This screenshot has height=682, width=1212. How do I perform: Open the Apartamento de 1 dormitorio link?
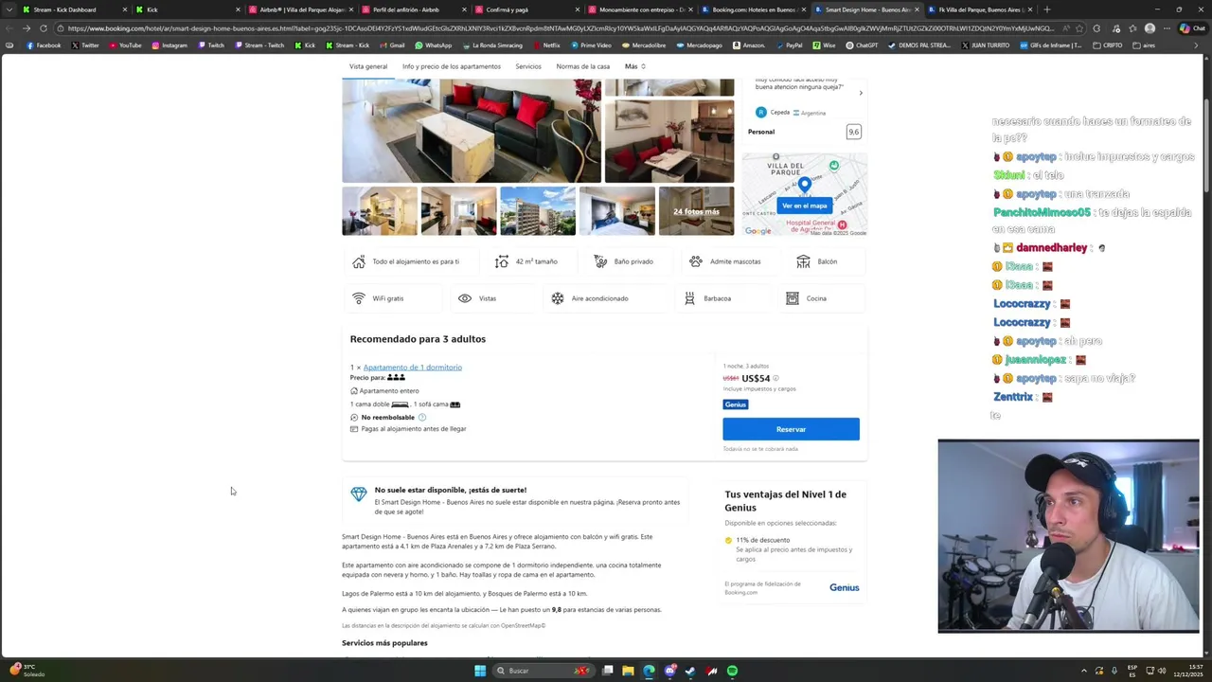412,367
